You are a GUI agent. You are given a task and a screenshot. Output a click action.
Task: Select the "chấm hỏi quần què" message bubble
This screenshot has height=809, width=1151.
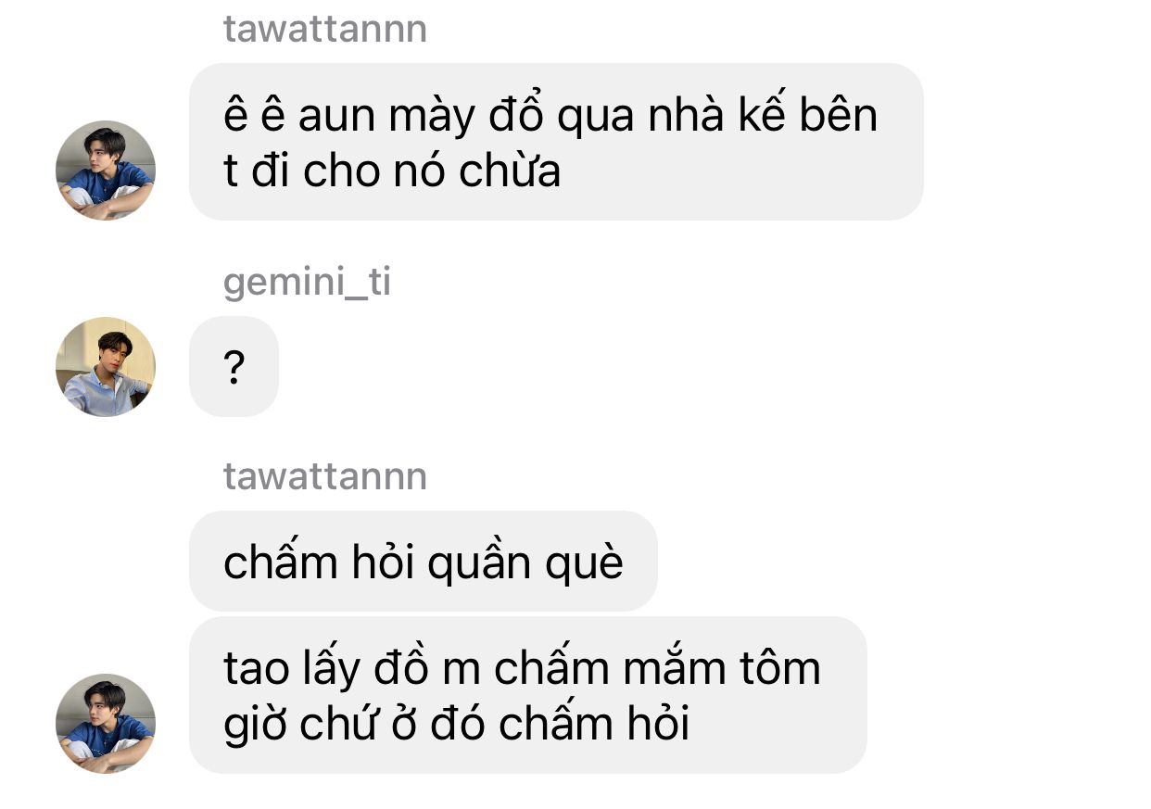coord(424,562)
